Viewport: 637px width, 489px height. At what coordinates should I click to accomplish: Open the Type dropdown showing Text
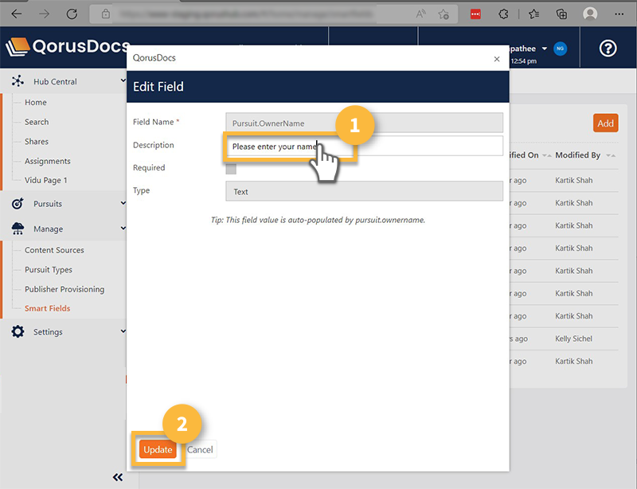pyautogui.click(x=364, y=191)
